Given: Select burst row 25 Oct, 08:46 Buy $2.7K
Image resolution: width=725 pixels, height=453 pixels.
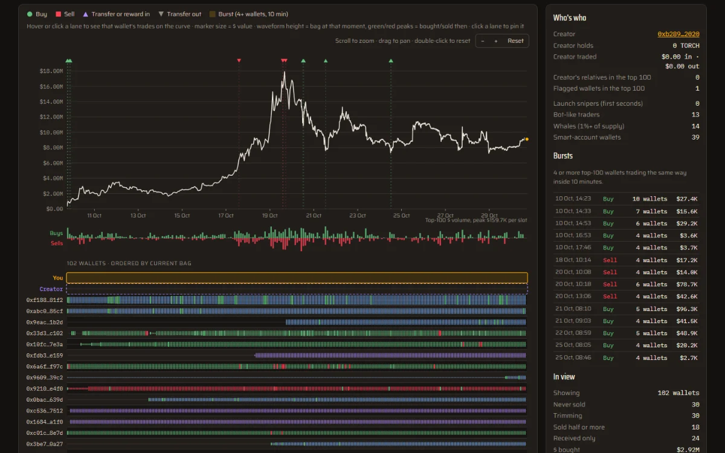Looking at the screenshot, I should coord(626,358).
